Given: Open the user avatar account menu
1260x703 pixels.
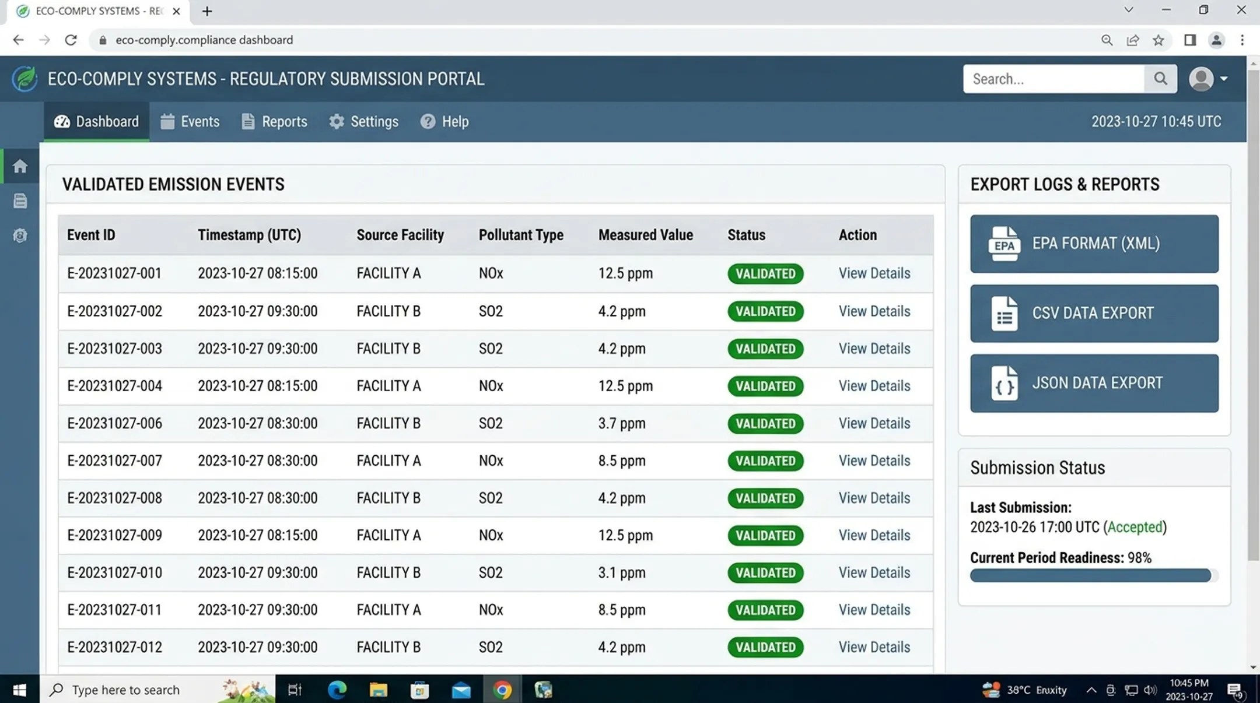Looking at the screenshot, I should (1208, 79).
